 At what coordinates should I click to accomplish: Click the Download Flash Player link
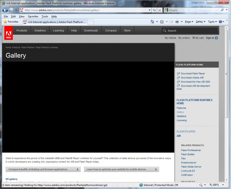point(193,74)
